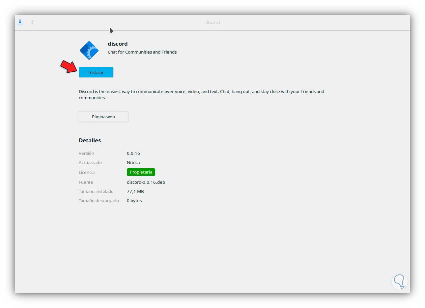Go back with the header arrow
Image resolution: width=425 pixels, height=308 pixels.
(33, 22)
